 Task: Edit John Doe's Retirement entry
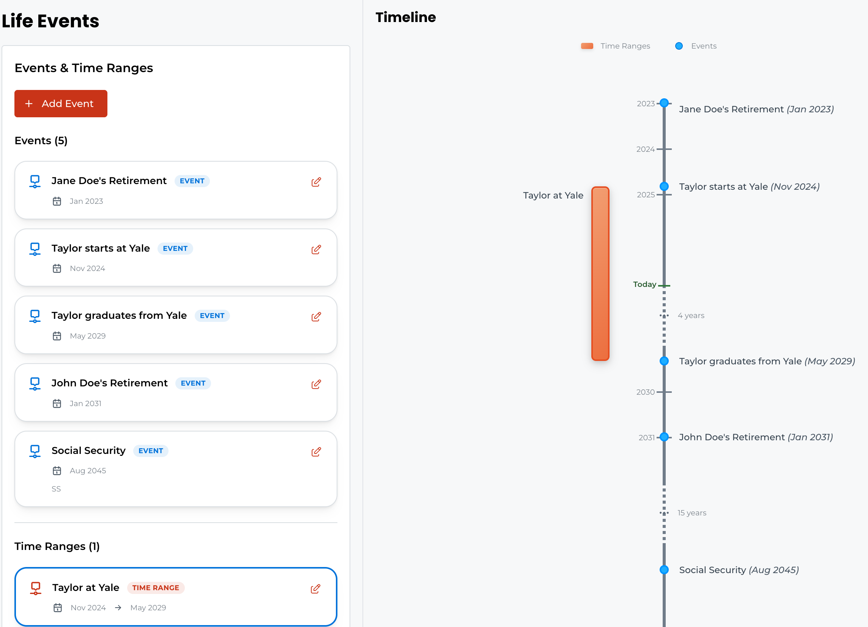(316, 384)
